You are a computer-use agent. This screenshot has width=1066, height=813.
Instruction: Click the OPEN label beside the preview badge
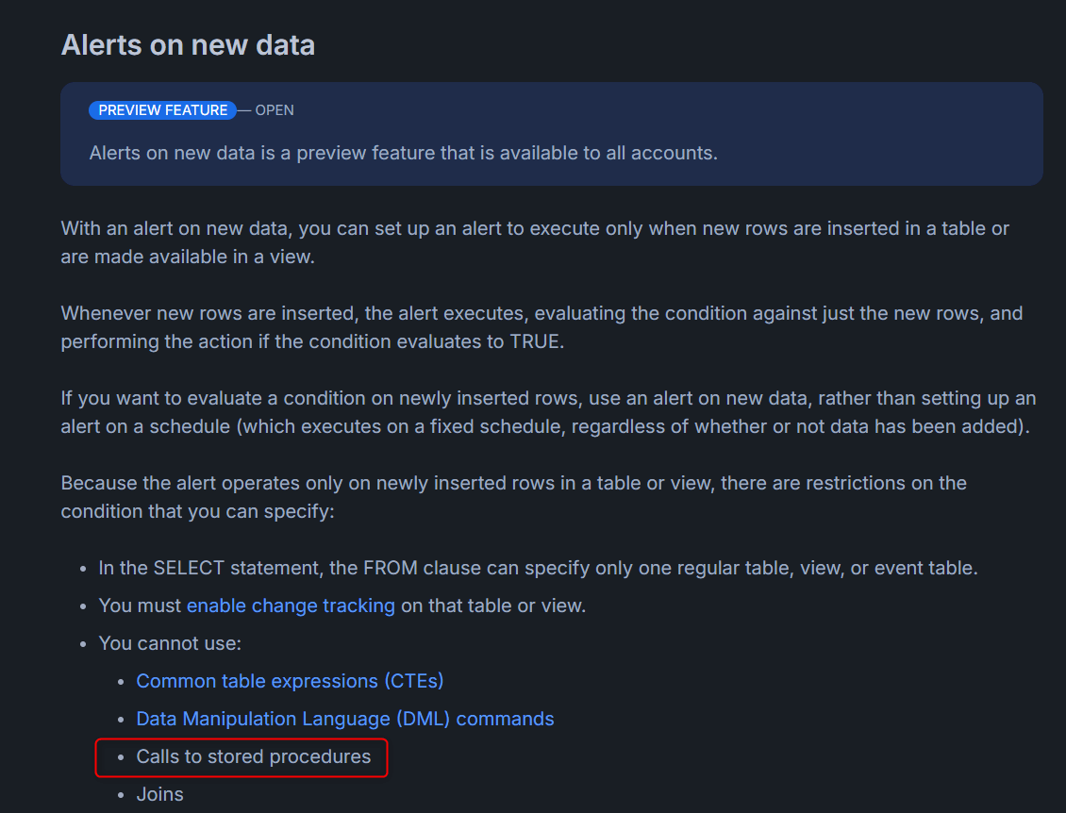(275, 110)
